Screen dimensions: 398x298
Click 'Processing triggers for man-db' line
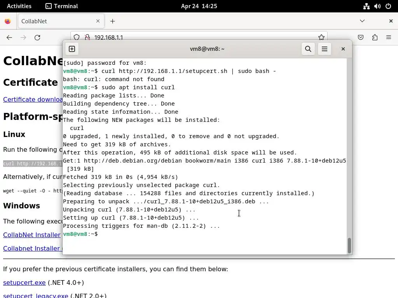click(x=141, y=226)
